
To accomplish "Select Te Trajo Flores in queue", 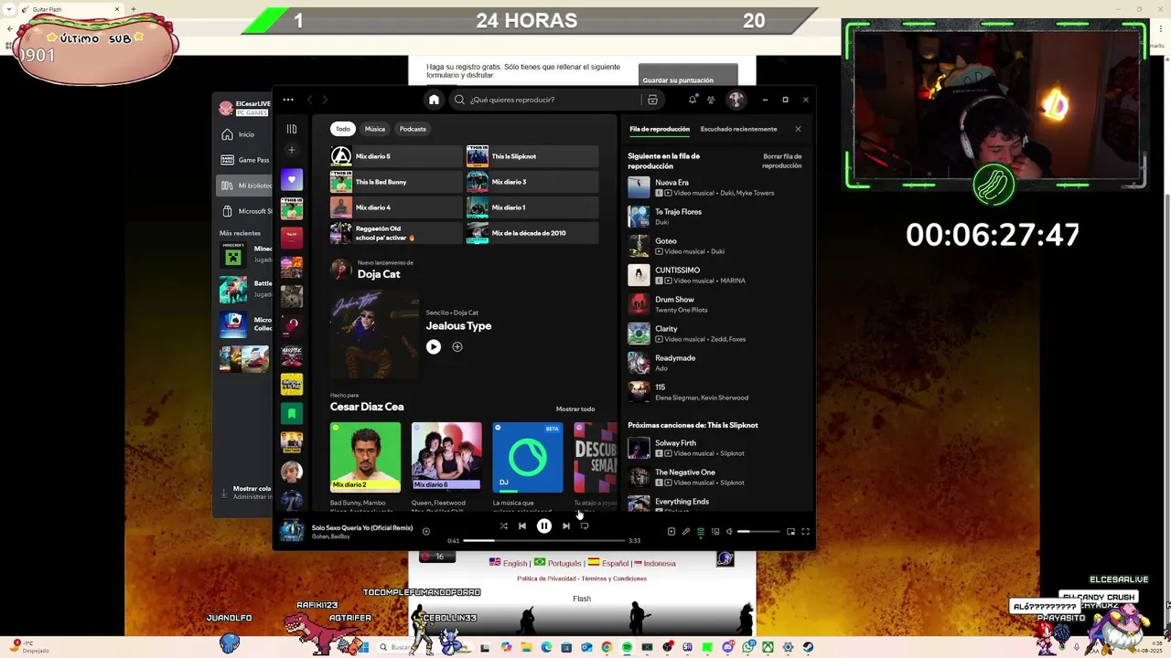I will pos(715,217).
